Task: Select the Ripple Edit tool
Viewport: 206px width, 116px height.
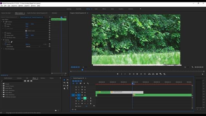Action: pyautogui.click(x=64, y=83)
